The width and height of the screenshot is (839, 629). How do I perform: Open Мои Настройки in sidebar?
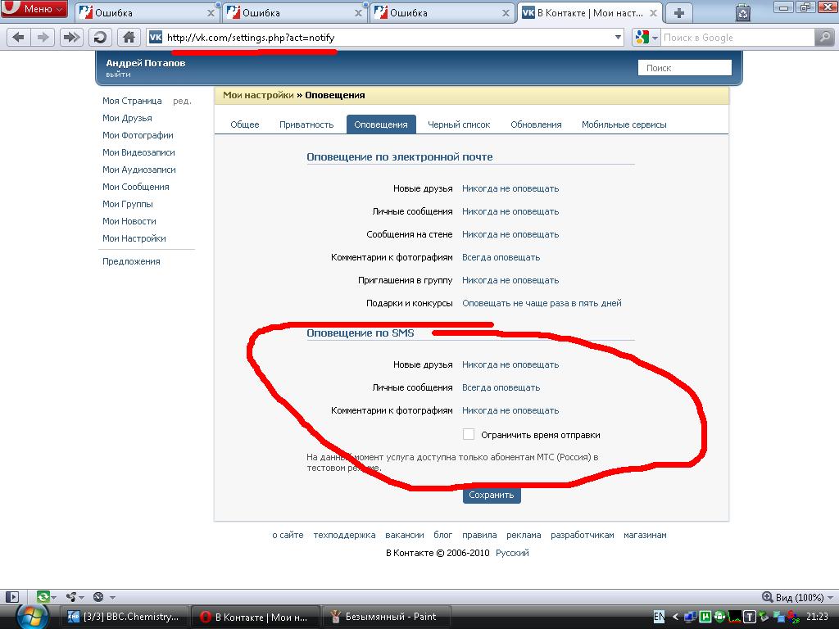[x=134, y=238]
